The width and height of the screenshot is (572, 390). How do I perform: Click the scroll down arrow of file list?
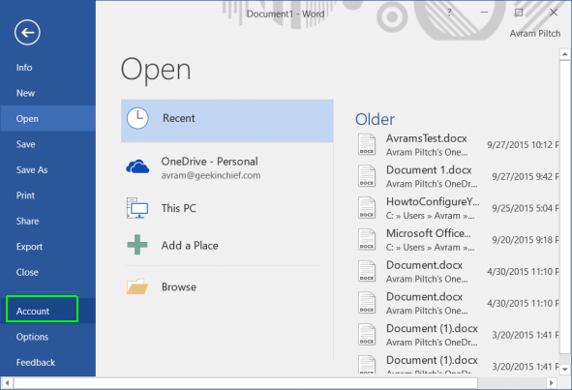[x=564, y=369]
